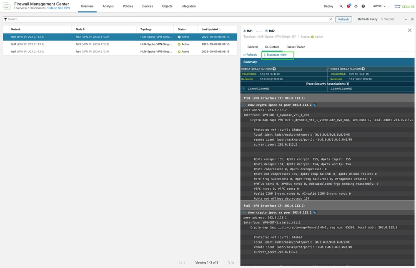
Task: Open the Devices menu
Action: [x=148, y=6]
